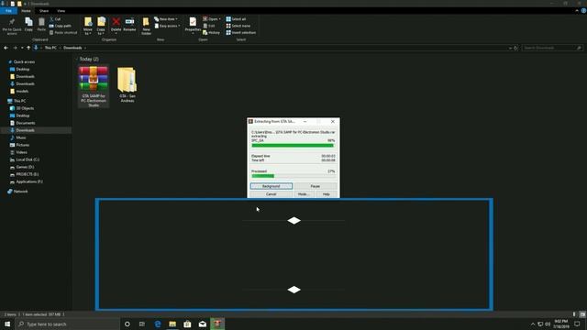Click the Forward arrow in navigation bar
The image size is (587, 330).
pos(15,48)
